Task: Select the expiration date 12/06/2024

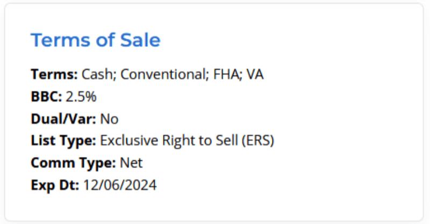Action: [119, 185]
